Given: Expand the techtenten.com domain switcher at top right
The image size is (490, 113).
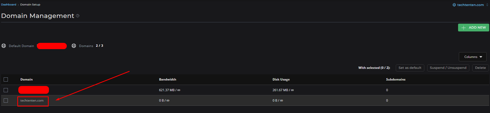Looking at the screenshot, I should [x=487, y=5].
